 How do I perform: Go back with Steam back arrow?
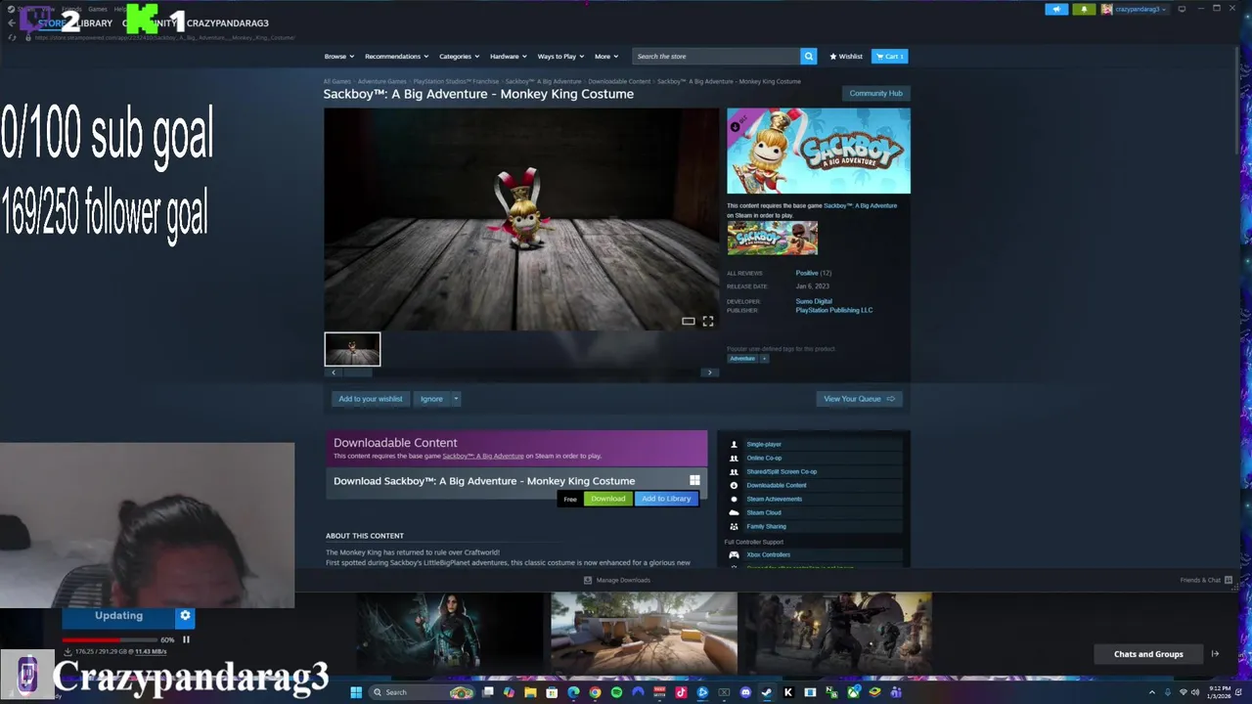[12, 22]
